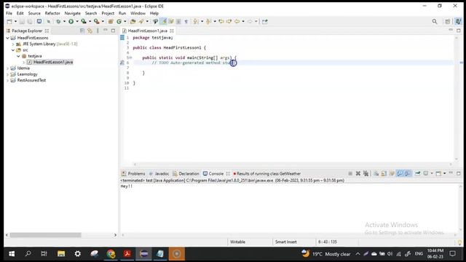
Task: Click the yellow Back navigation arrow
Action: pyautogui.click(x=237, y=21)
